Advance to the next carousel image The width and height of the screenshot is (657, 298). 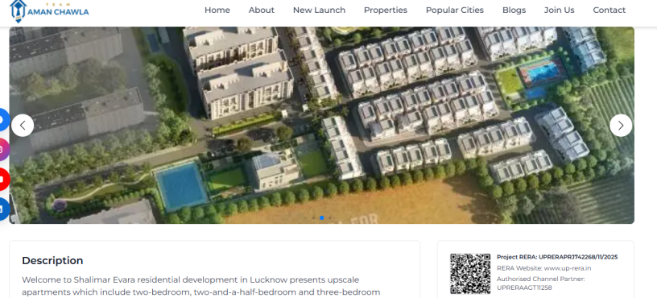click(621, 126)
